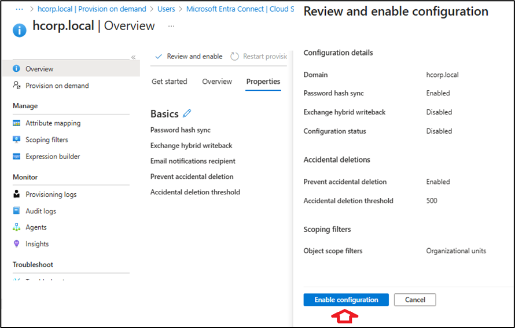Cancel the review configuration panel
This screenshot has height=328, width=515.
[x=414, y=300]
